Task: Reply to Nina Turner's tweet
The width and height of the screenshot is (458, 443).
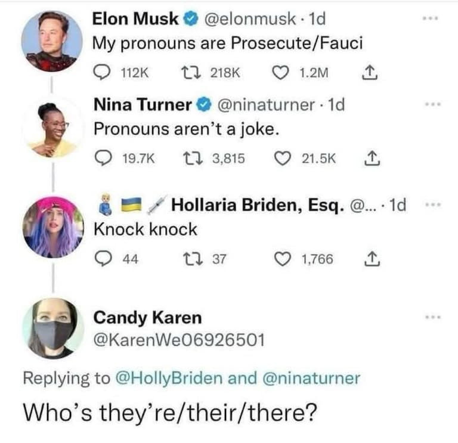Action: (x=103, y=158)
